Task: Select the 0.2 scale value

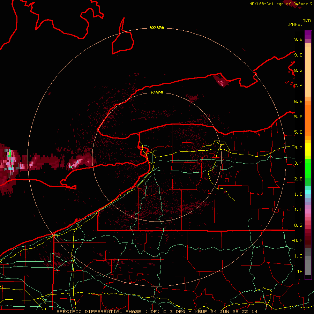Action: [x=298, y=225]
